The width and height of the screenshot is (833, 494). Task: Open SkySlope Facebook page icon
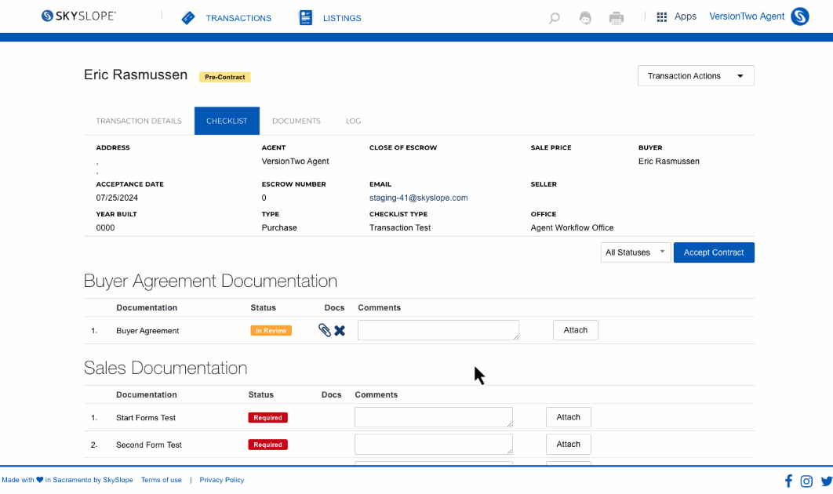(x=788, y=481)
